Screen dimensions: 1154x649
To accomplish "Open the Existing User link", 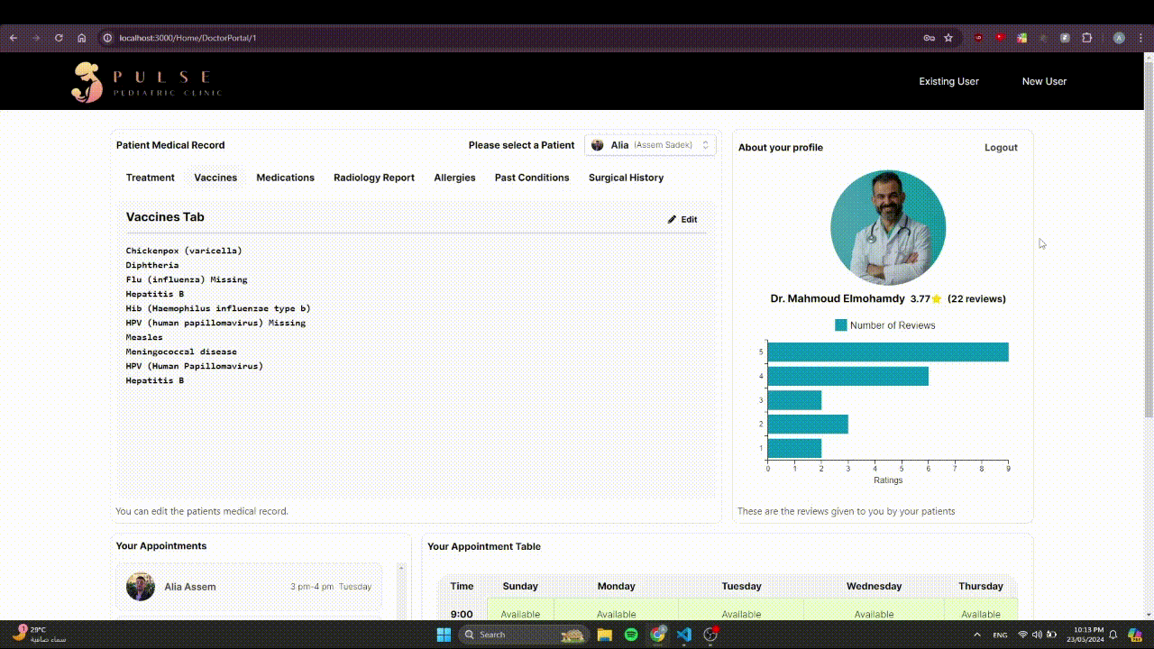I will tap(948, 81).
